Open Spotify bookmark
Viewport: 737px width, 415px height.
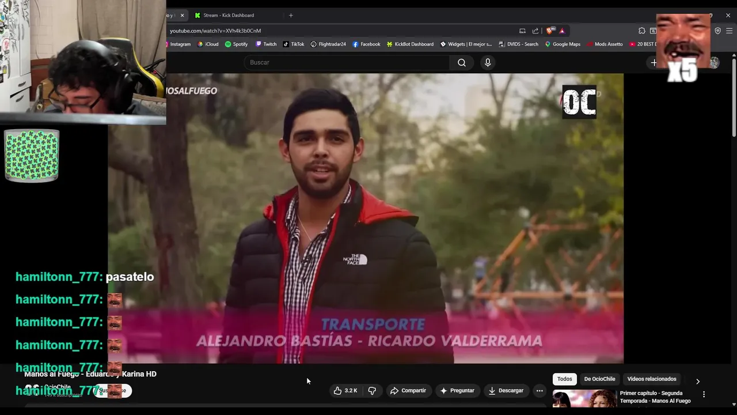[x=237, y=44]
